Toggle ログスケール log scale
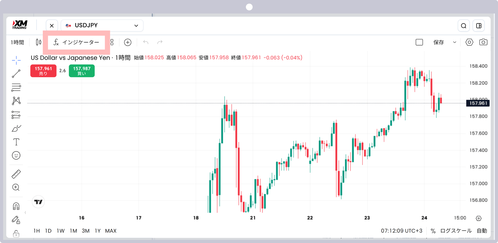This screenshot has height=243, width=498. pyautogui.click(x=456, y=231)
